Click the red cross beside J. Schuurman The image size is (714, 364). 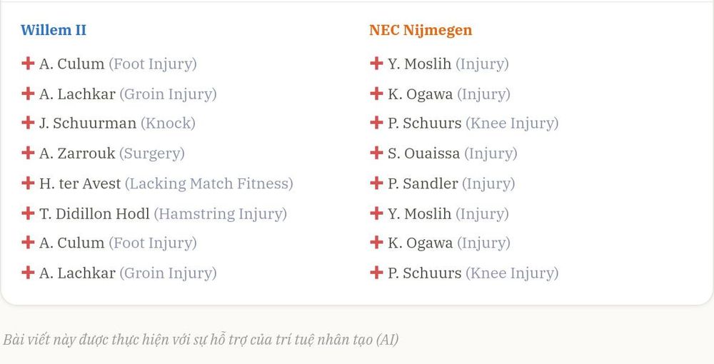28,123
